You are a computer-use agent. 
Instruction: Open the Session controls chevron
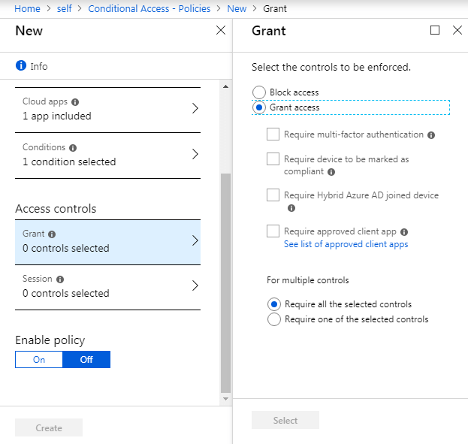pyautogui.click(x=195, y=285)
